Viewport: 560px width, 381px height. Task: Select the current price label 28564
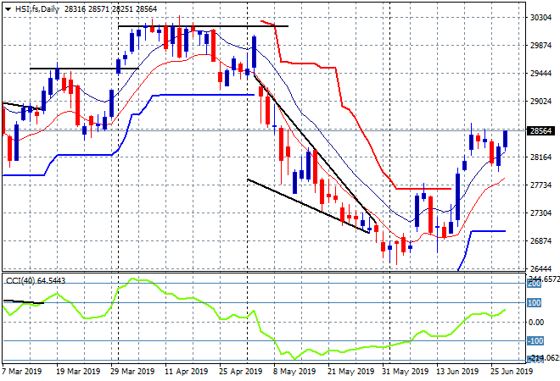(540, 130)
